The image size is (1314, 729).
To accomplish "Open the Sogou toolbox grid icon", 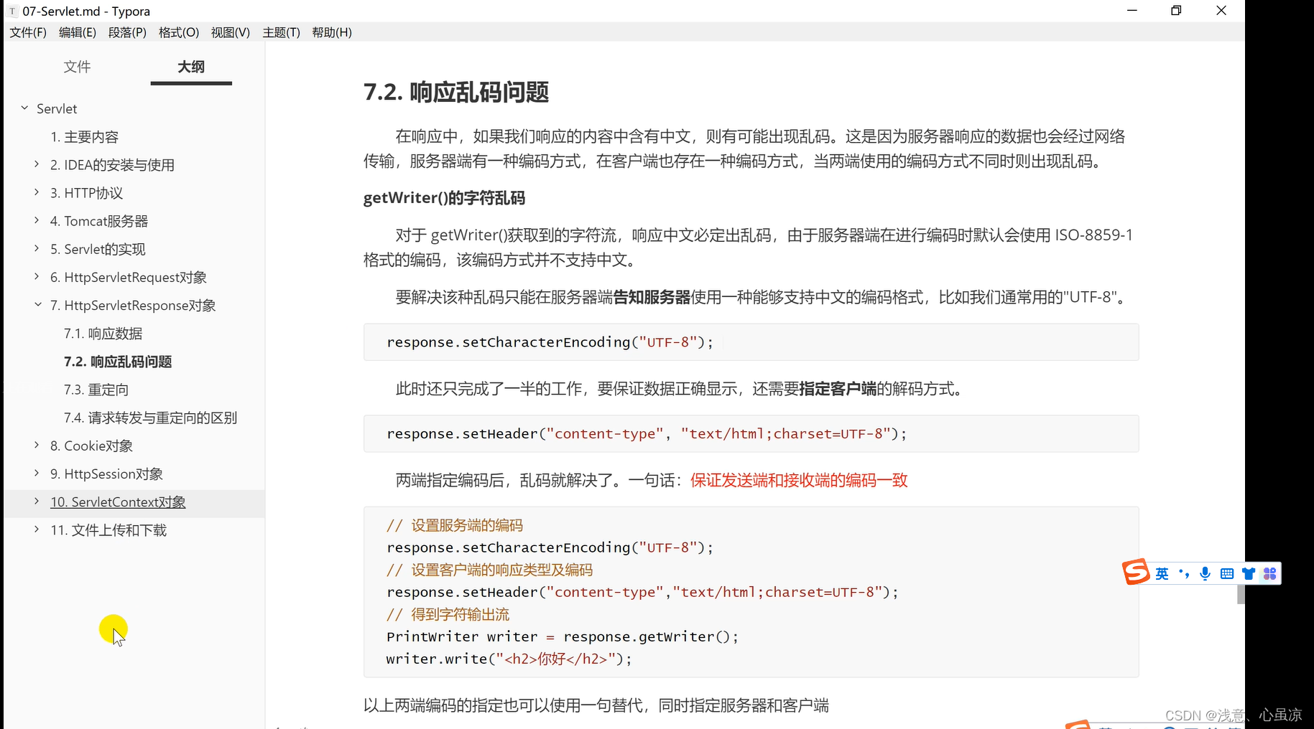I will pyautogui.click(x=1269, y=573).
